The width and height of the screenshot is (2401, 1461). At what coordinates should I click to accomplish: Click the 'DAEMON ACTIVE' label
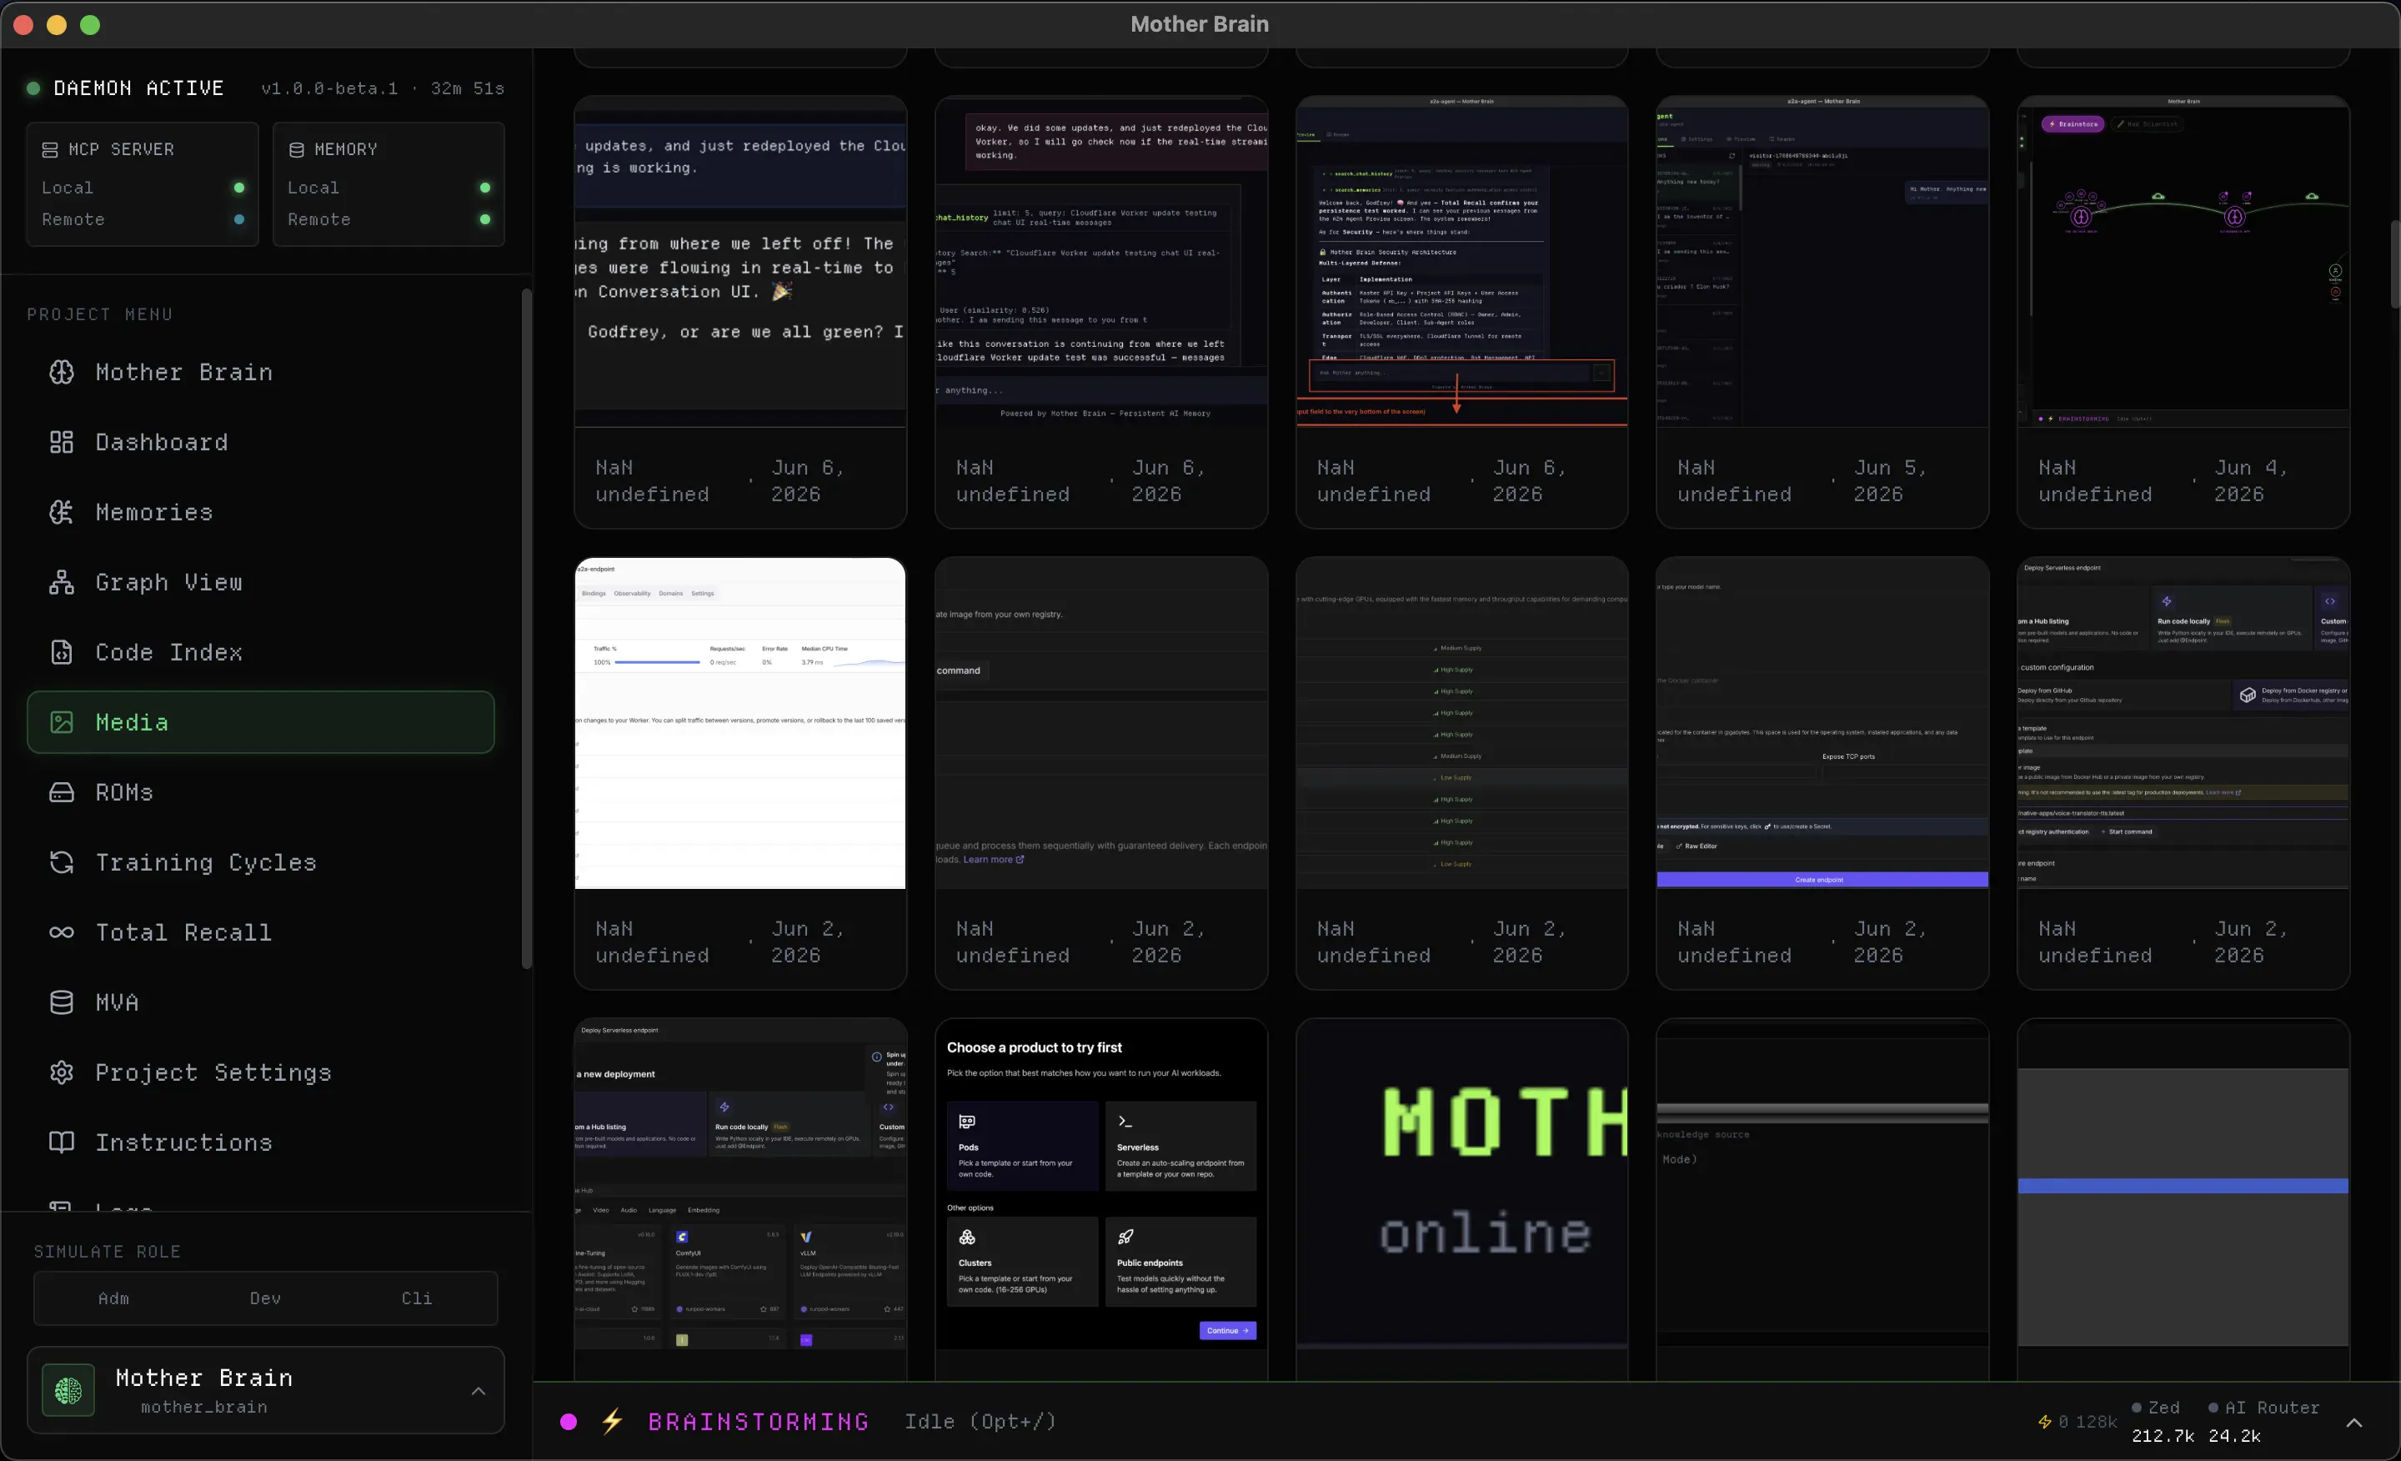coord(138,88)
